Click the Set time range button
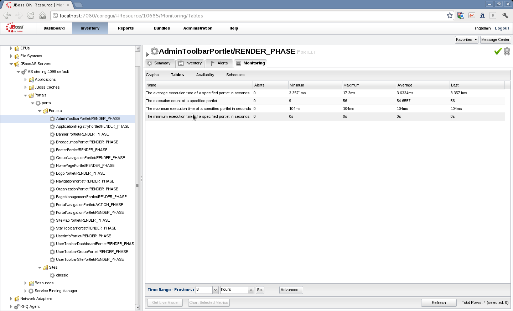Viewport: 513px width, 311px height. (260, 290)
